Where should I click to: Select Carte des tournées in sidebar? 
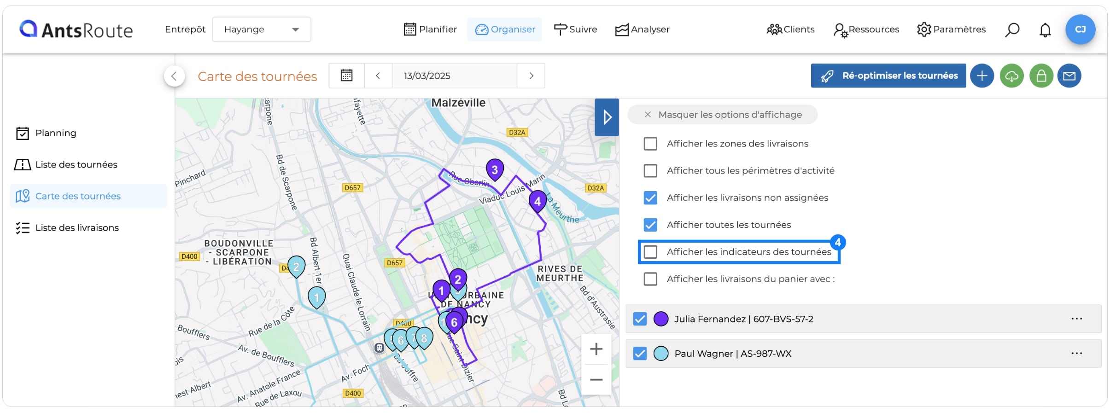(88, 196)
